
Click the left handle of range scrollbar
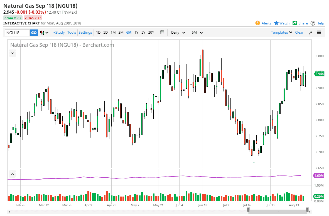pos(248,210)
